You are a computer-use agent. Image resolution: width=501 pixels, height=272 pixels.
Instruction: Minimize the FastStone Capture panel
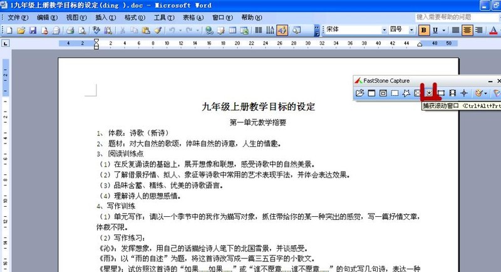[490, 81]
